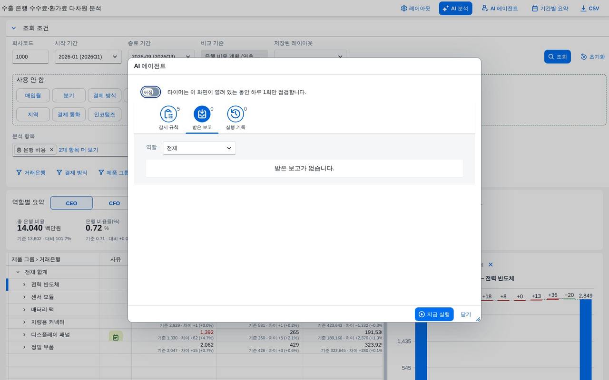Select the 결제 방식 dimension chip
Viewport: 609px width, 380px height.
point(105,95)
